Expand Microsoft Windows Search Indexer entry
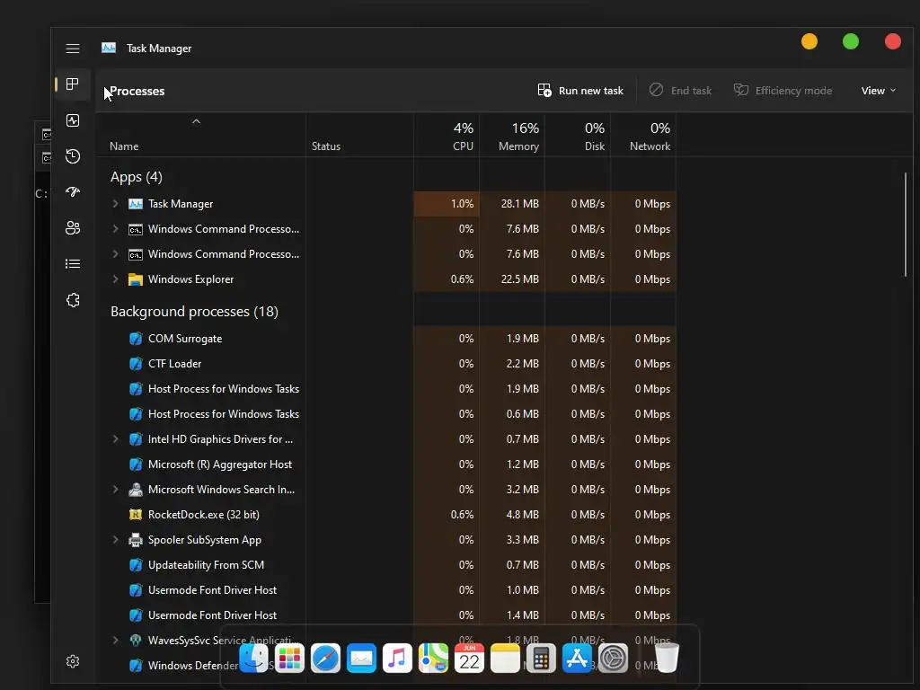Viewport: 920px width, 690px height. click(116, 490)
